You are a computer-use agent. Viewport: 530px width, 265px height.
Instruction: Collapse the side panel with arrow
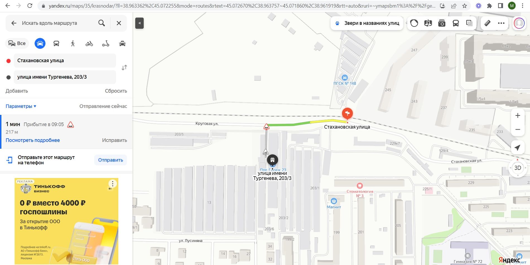click(139, 23)
